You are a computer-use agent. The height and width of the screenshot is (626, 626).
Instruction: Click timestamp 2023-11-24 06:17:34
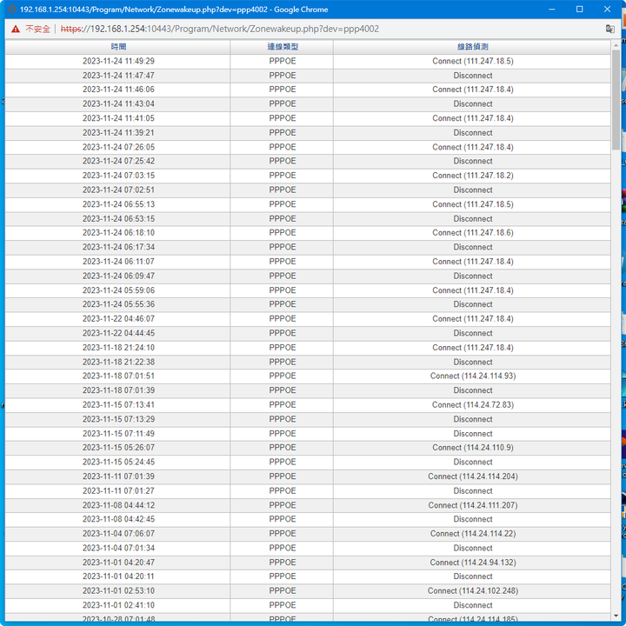118,247
